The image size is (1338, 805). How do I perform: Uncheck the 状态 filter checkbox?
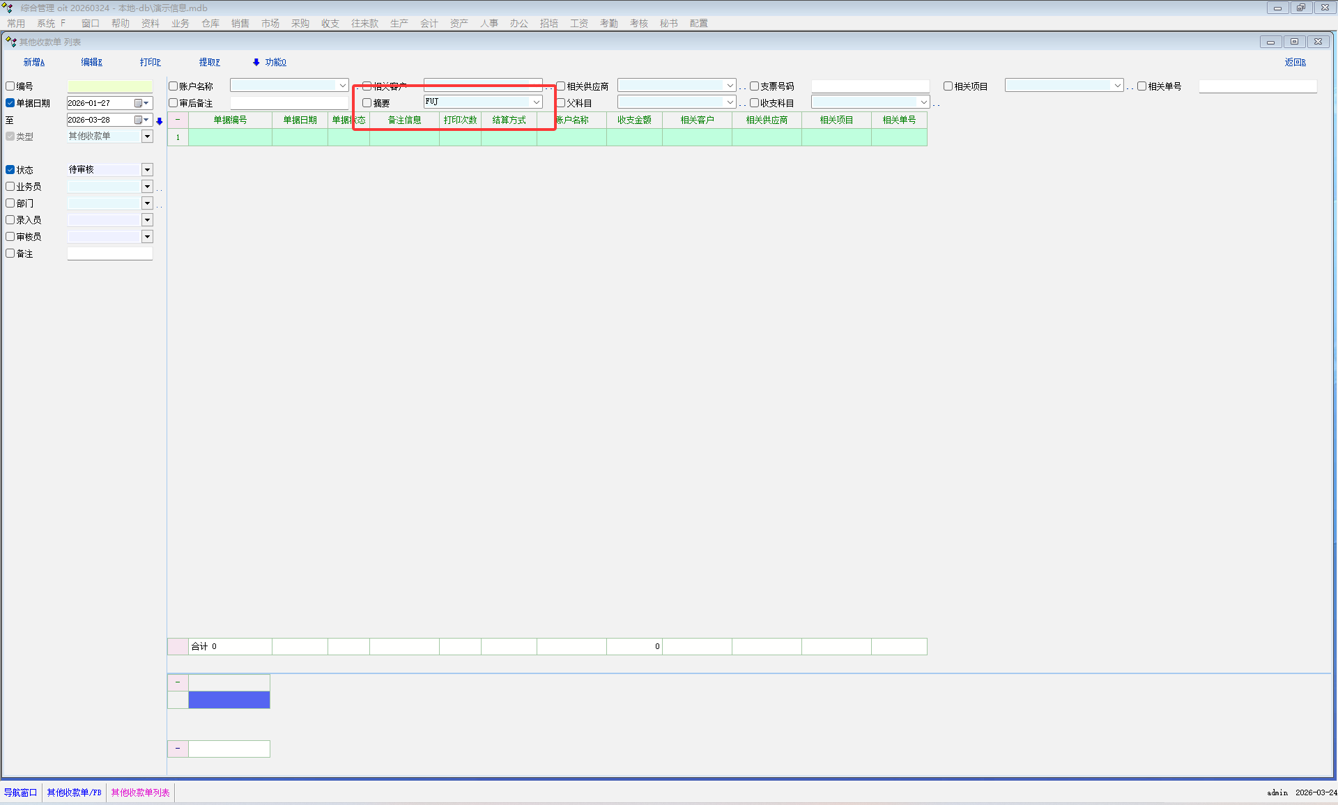tap(10, 170)
